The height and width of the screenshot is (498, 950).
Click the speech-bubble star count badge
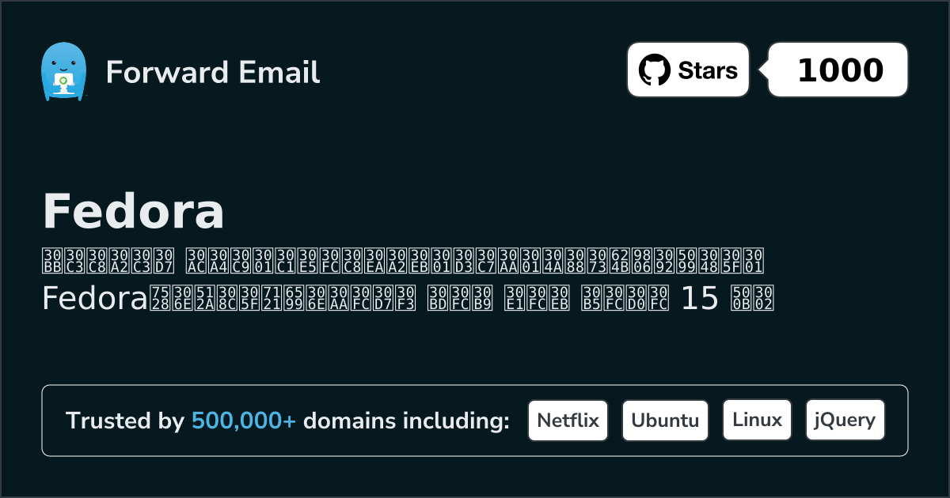coord(837,69)
